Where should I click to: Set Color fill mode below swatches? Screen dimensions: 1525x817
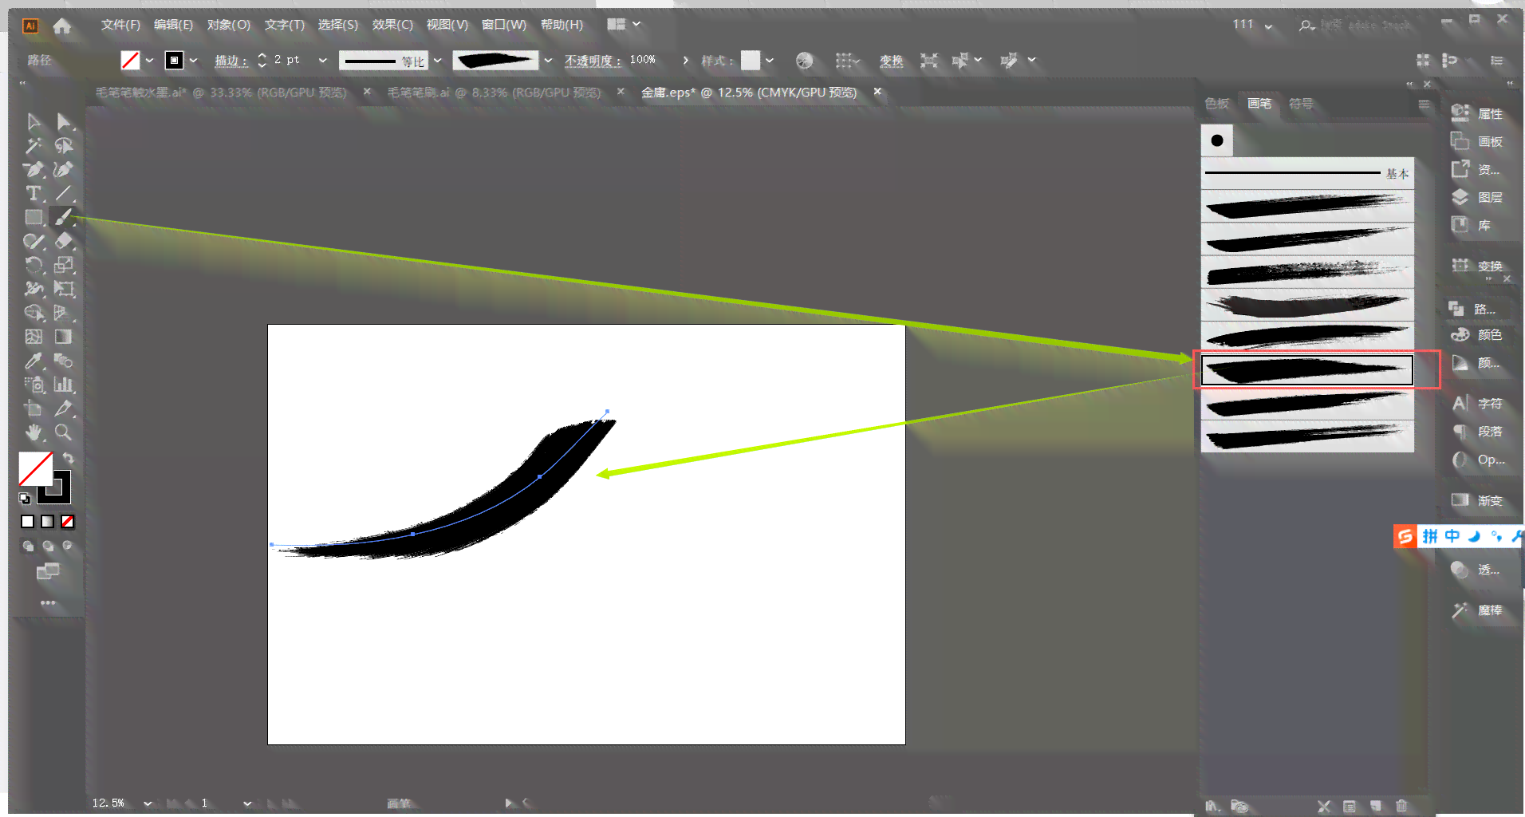(28, 521)
